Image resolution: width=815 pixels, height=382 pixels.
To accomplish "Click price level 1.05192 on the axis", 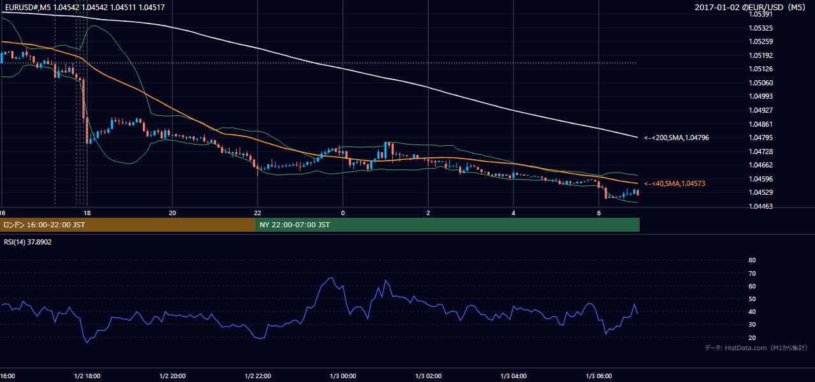I will pos(761,55).
